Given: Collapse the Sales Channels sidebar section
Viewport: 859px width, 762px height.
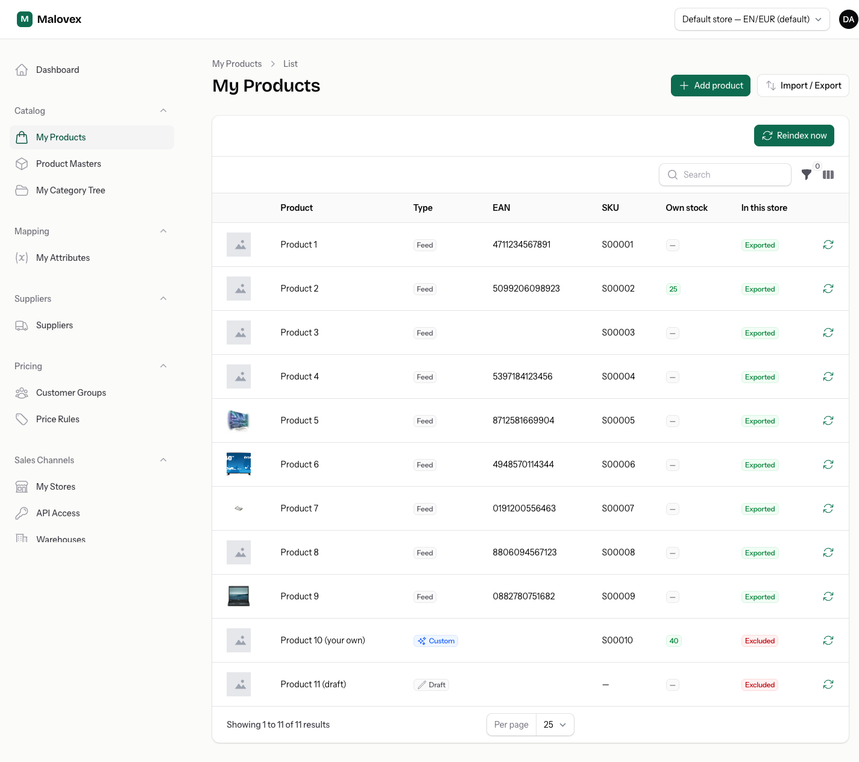Looking at the screenshot, I should 163,460.
